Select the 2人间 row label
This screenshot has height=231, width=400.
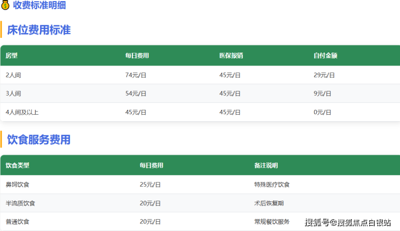(x=14, y=75)
